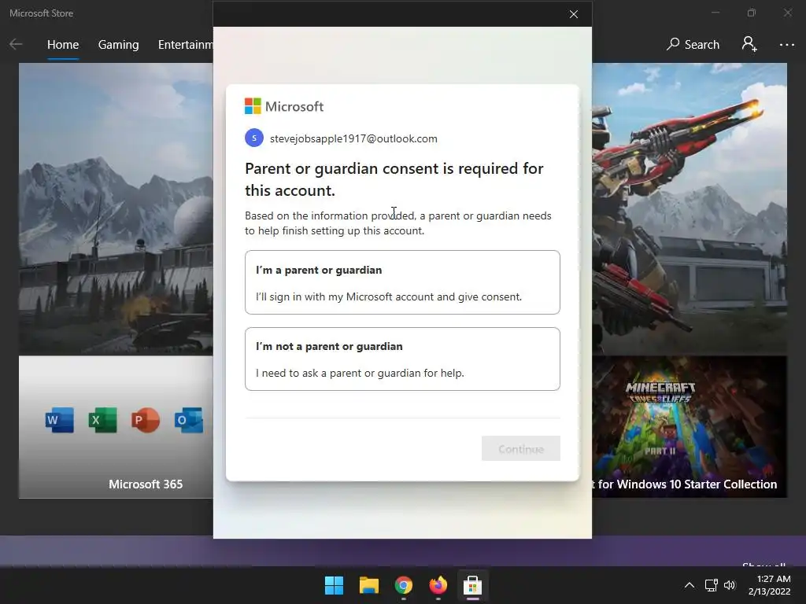This screenshot has width=806, height=604.
Task: Close the Microsoft Store window
Action: [x=787, y=13]
